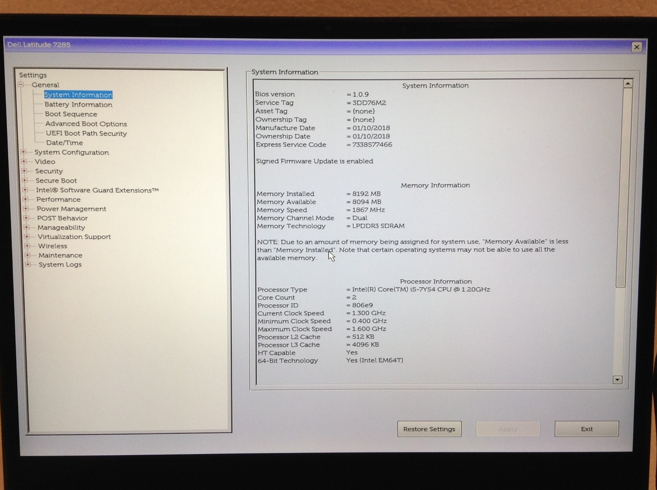Select the Power Management label
Image resolution: width=657 pixels, height=490 pixels.
pos(71,209)
